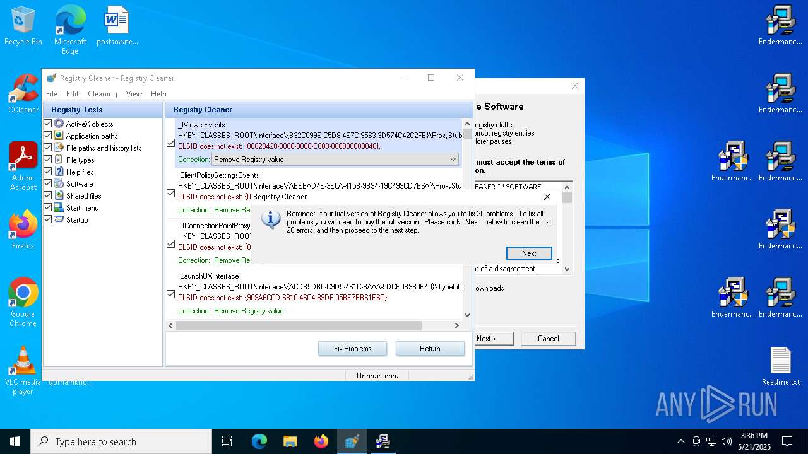Open the Edit menu
808x454 pixels.
point(73,93)
